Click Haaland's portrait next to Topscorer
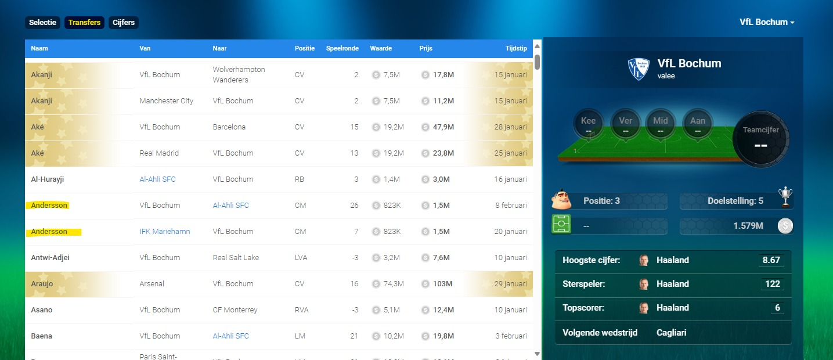 pos(644,308)
